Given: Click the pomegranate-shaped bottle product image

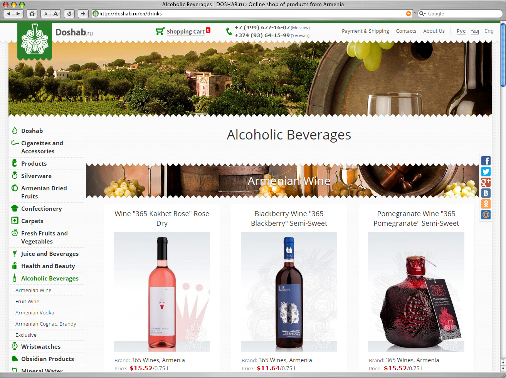Looking at the screenshot, I should 416,292.
